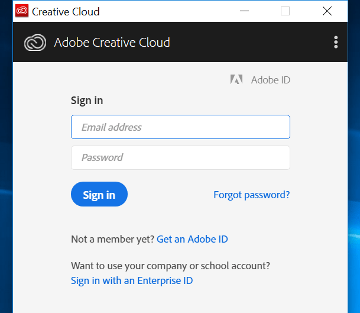Open the three-dot options menu
The height and width of the screenshot is (313, 360).
click(336, 42)
